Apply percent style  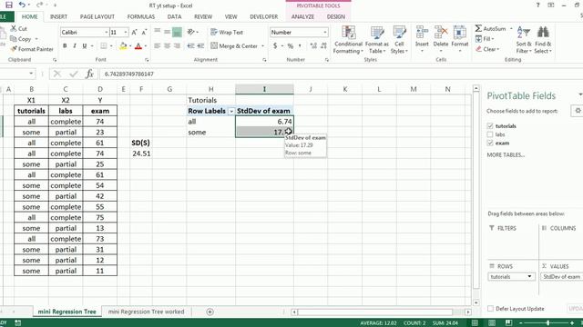[291, 46]
